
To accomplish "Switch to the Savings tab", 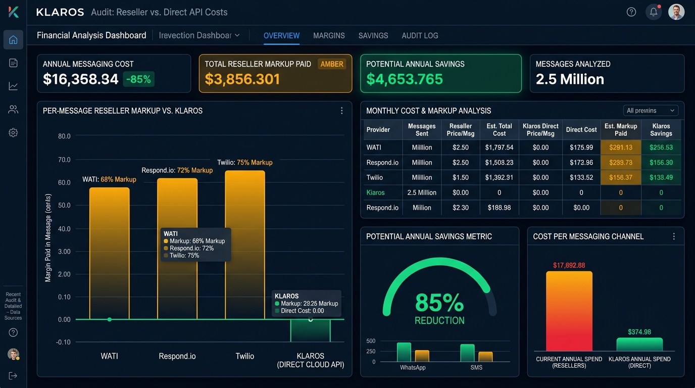I will (373, 35).
